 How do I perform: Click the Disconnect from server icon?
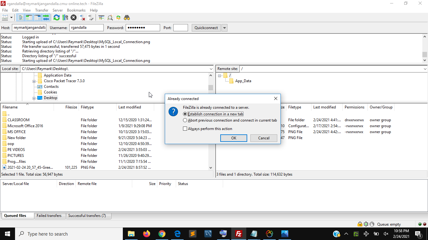tap(82, 17)
